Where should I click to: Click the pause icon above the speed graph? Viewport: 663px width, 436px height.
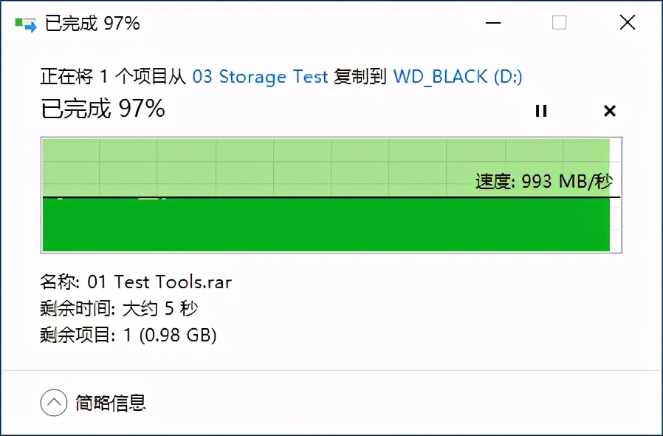[x=541, y=111]
